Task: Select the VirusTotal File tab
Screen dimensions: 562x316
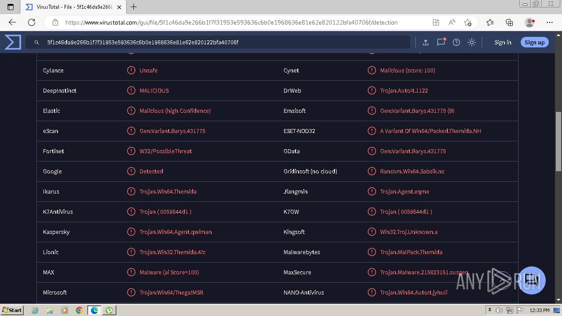Action: 74,7
